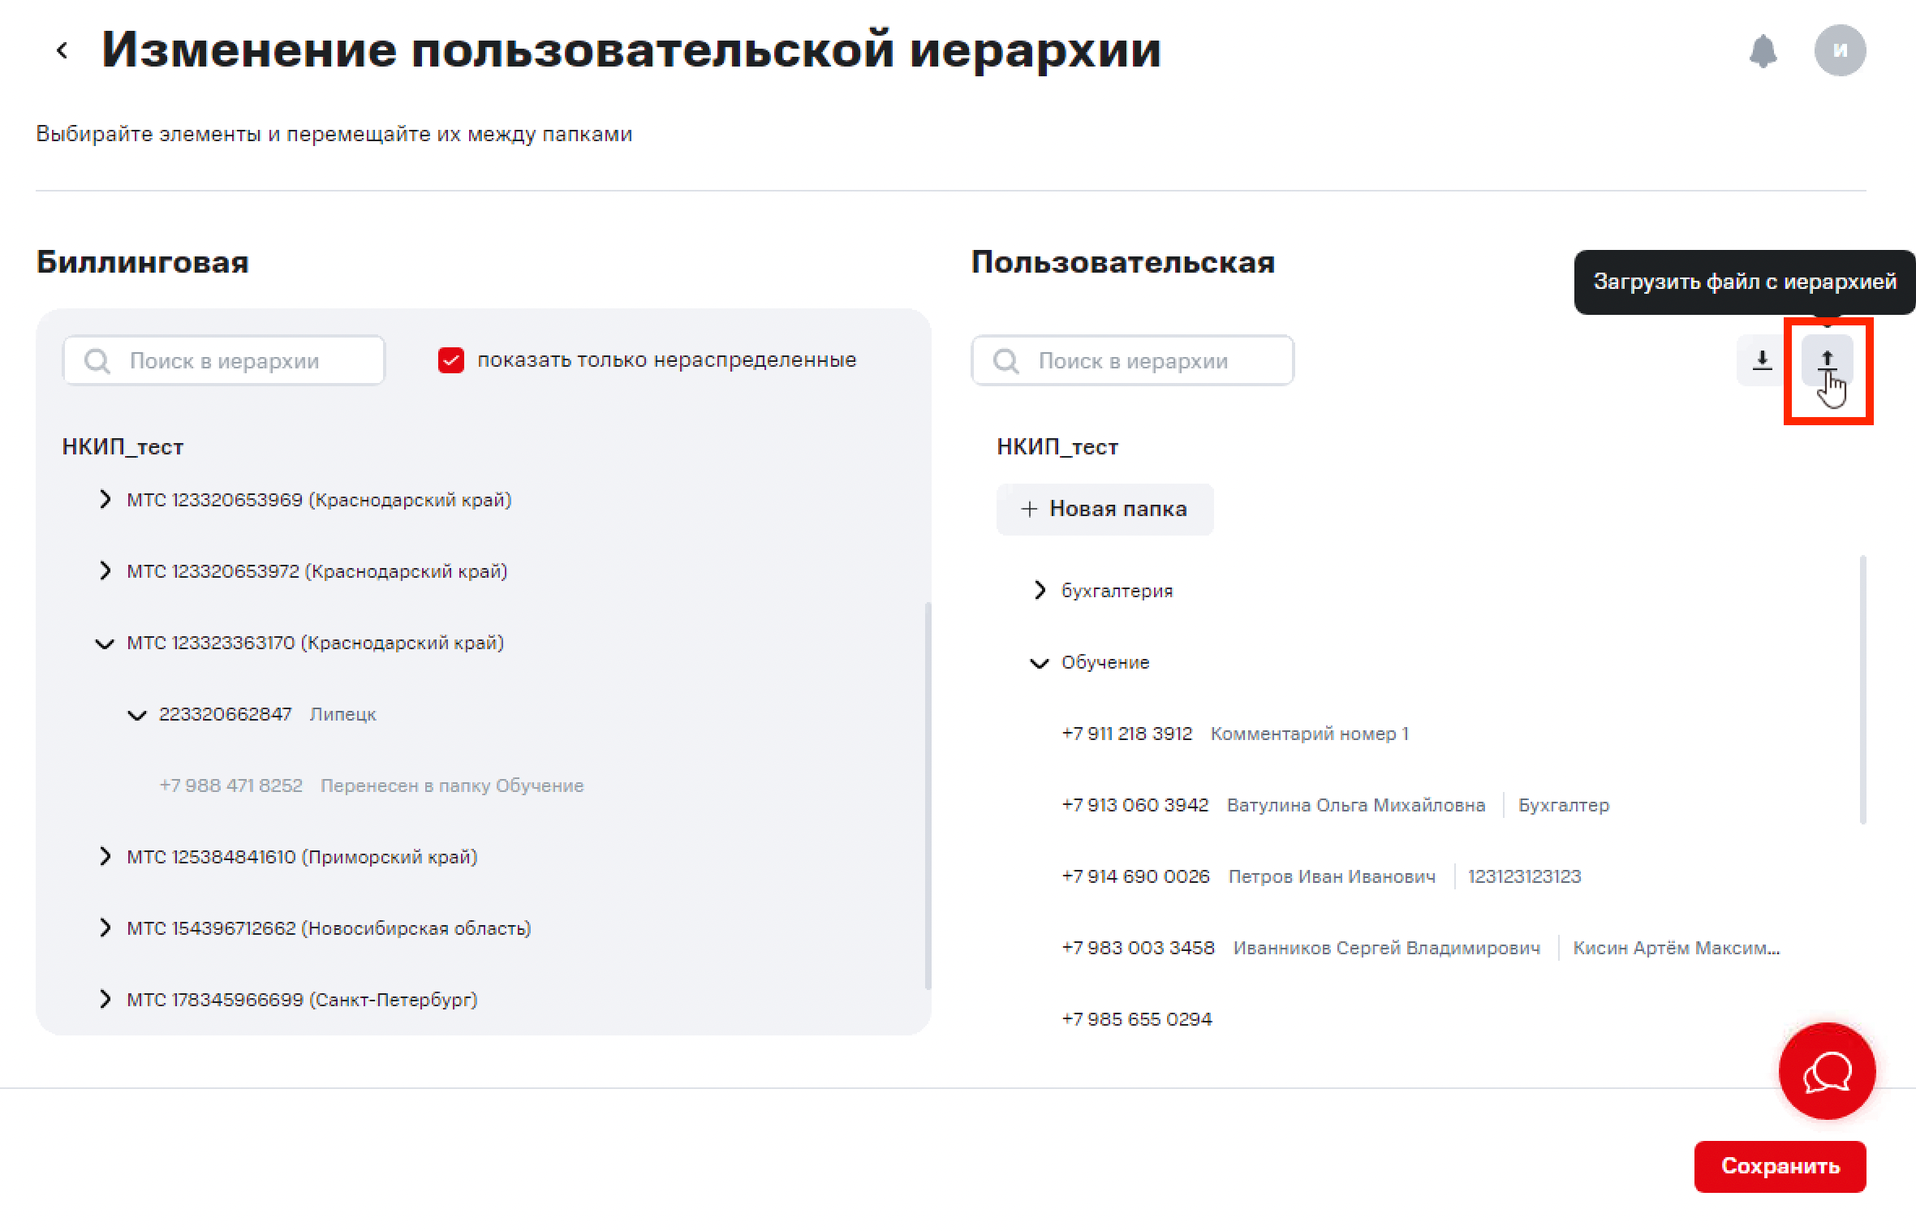This screenshot has width=1916, height=1231.
Task: Open the notifications bell
Action: [1763, 51]
